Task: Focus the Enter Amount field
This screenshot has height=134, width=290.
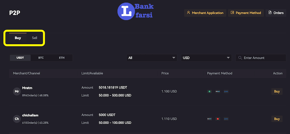Action: click(261, 58)
